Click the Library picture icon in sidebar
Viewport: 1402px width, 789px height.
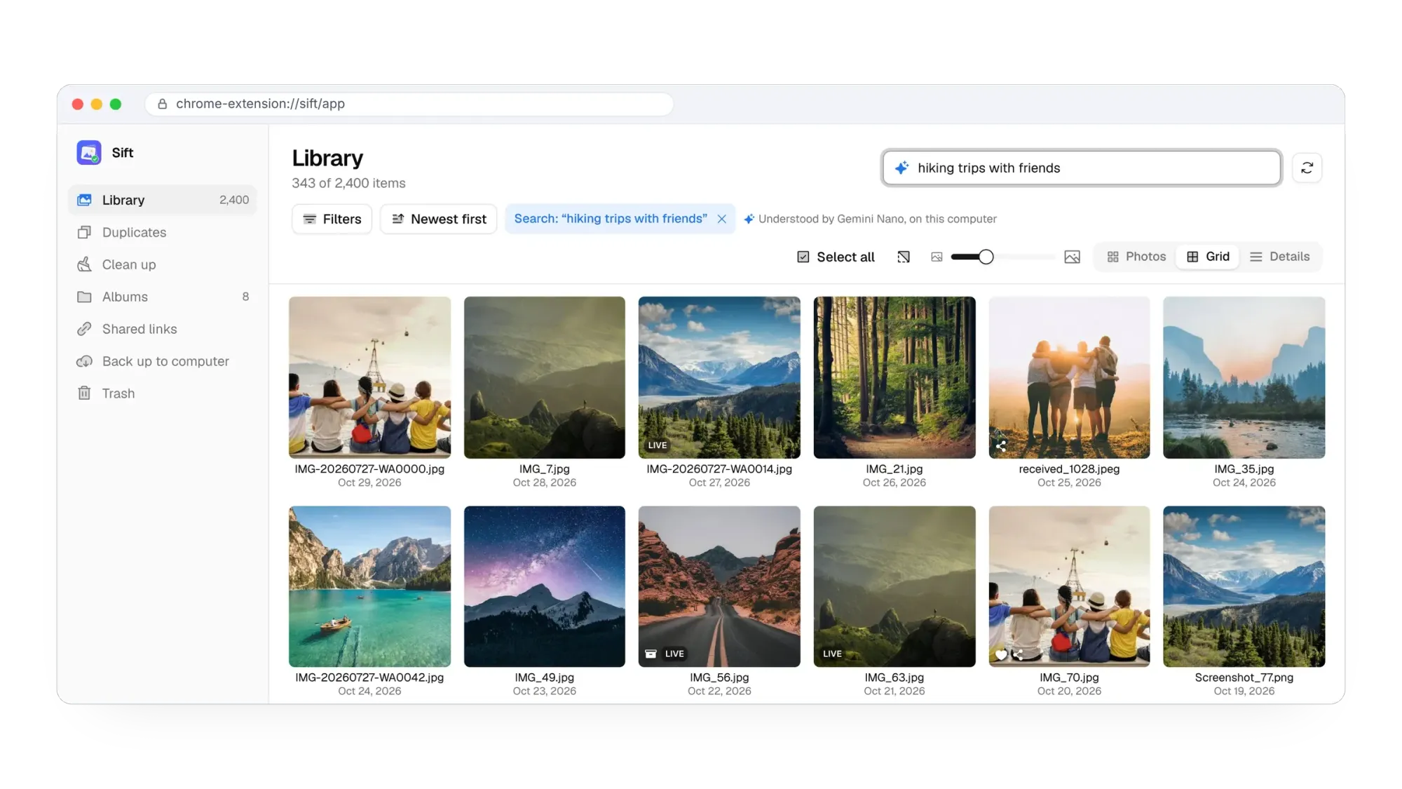[x=84, y=200]
